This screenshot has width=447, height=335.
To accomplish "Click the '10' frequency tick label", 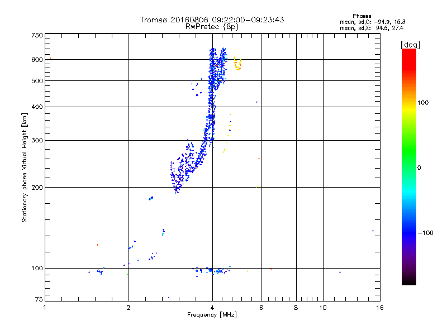I will pos(323,308).
